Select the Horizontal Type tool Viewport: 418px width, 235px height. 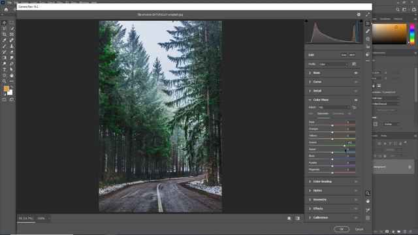[x=5, y=70]
